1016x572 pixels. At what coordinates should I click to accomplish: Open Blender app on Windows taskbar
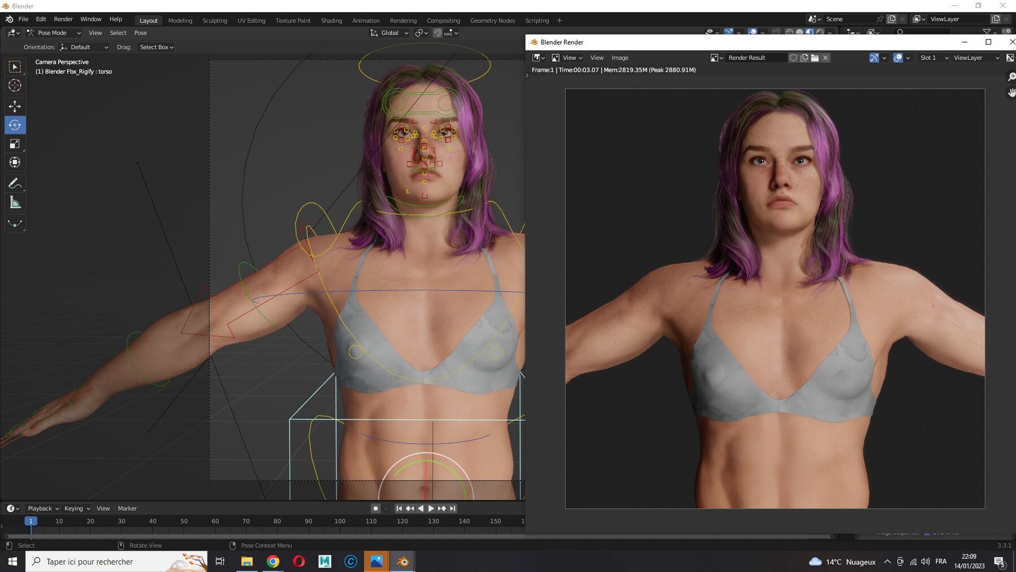tap(402, 561)
